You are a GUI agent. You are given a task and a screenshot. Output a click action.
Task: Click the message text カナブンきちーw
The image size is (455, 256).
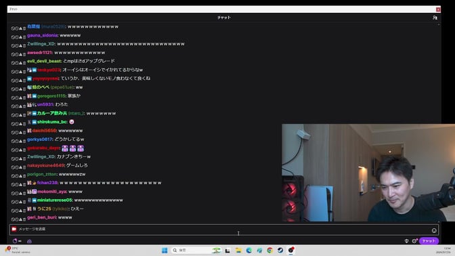[74, 156]
